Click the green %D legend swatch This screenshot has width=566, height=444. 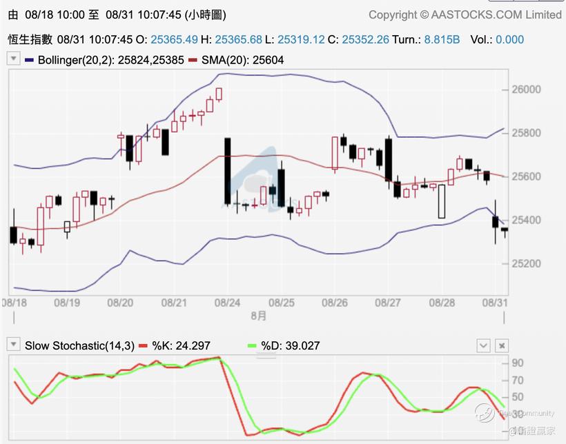pyautogui.click(x=252, y=345)
